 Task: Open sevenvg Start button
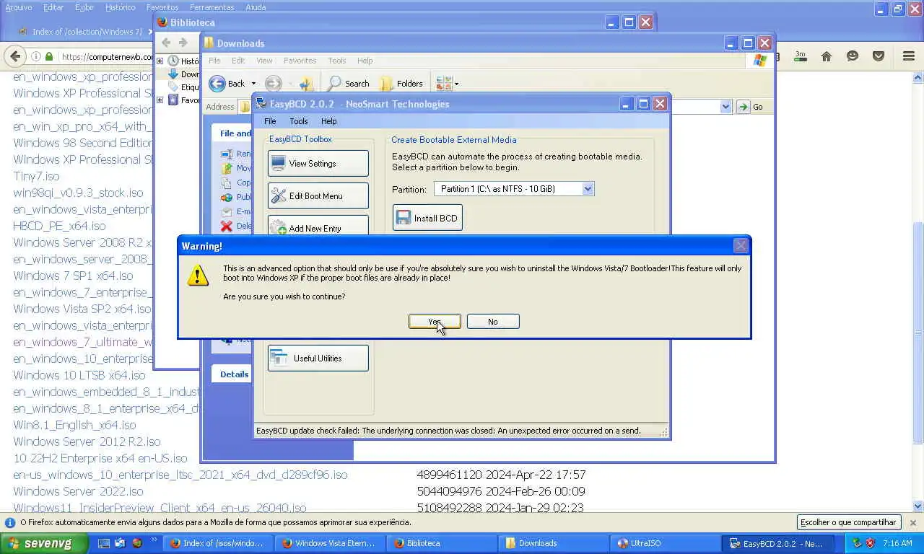tap(43, 543)
